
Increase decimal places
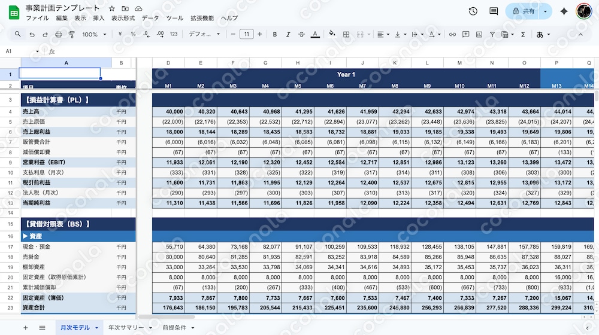tap(160, 34)
